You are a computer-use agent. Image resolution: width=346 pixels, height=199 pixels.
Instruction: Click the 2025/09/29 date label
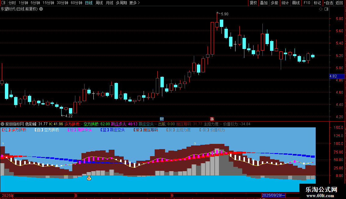[x=273, y=195]
